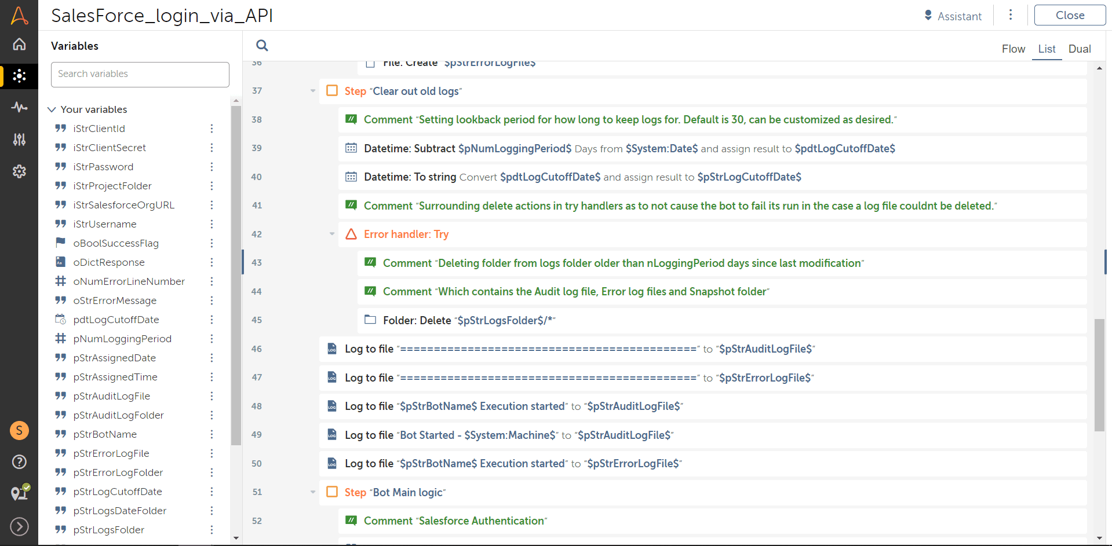Open the options menu for oDictResponse
The width and height of the screenshot is (1112, 546).
[212, 262]
